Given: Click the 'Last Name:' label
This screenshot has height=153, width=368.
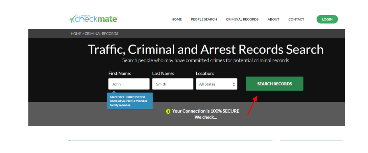Looking at the screenshot, I should coord(163,73).
